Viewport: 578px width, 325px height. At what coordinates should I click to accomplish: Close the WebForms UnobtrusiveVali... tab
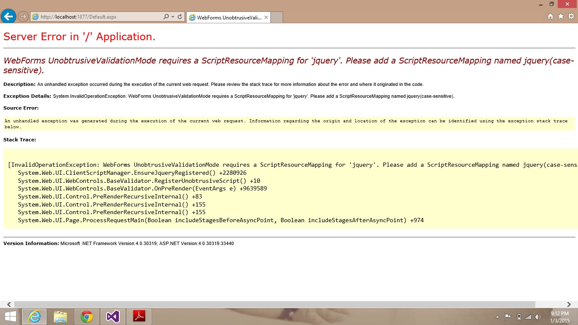point(266,17)
